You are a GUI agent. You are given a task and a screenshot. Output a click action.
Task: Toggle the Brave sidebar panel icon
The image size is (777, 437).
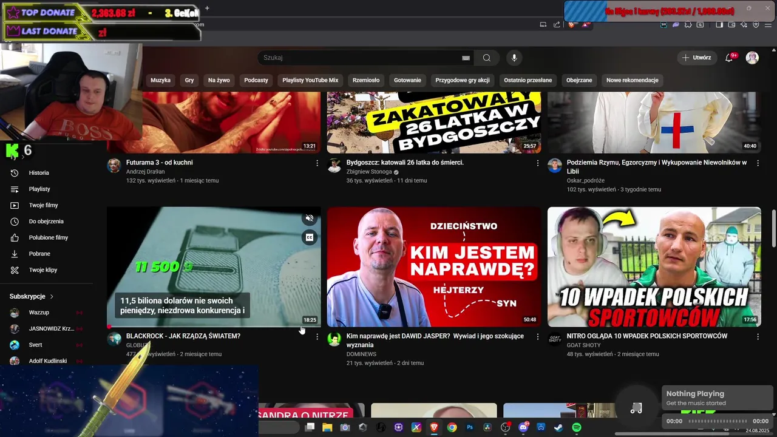pos(719,24)
